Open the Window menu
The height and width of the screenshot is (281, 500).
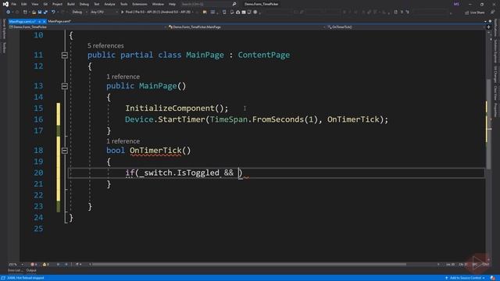click(158, 4)
